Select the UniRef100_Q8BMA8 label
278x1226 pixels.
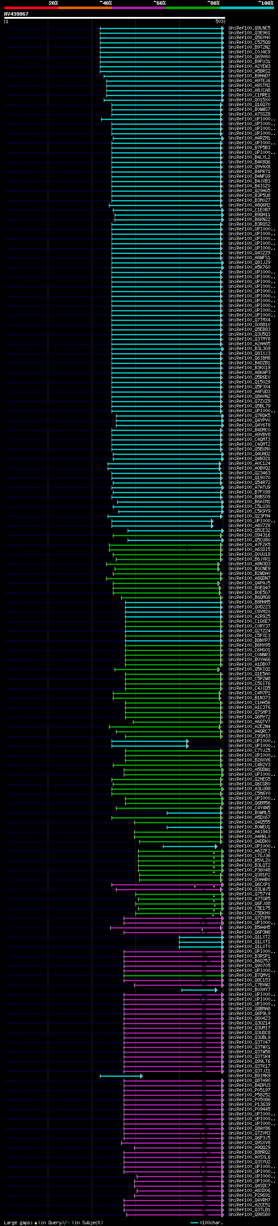(249, 1009)
